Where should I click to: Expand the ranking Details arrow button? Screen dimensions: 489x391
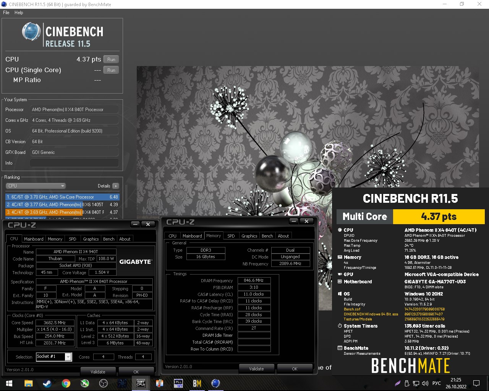116,186
